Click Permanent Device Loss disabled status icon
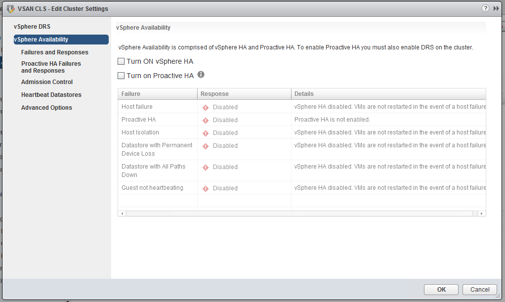The width and height of the screenshot is (505, 302). click(206, 146)
